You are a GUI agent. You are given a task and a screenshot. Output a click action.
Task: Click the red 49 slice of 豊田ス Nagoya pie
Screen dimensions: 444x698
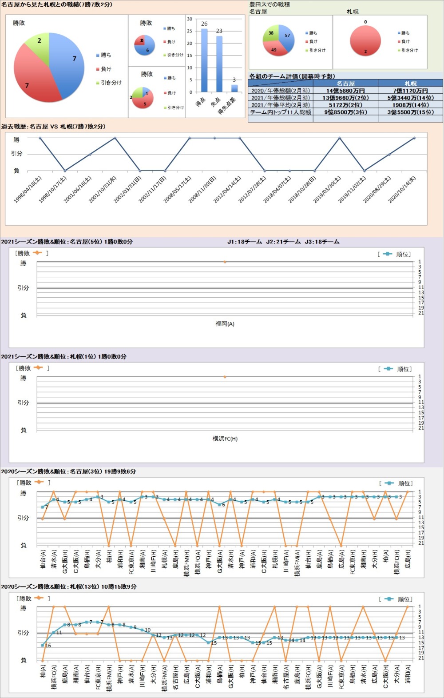(275, 48)
